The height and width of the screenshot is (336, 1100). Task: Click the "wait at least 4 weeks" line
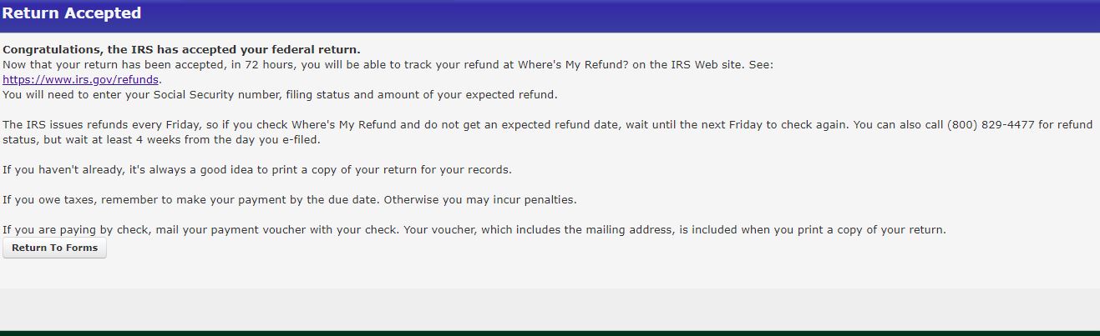[x=161, y=140]
